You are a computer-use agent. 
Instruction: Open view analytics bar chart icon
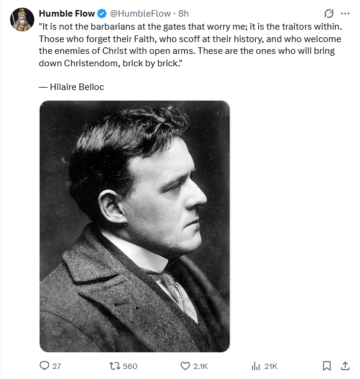pos(256,366)
